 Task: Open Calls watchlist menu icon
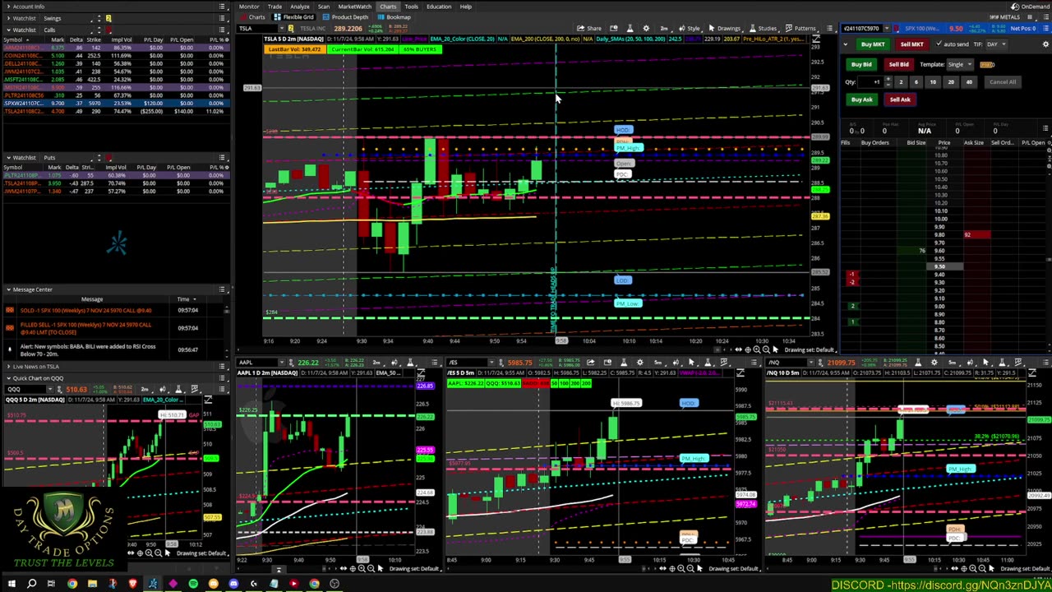coord(222,30)
